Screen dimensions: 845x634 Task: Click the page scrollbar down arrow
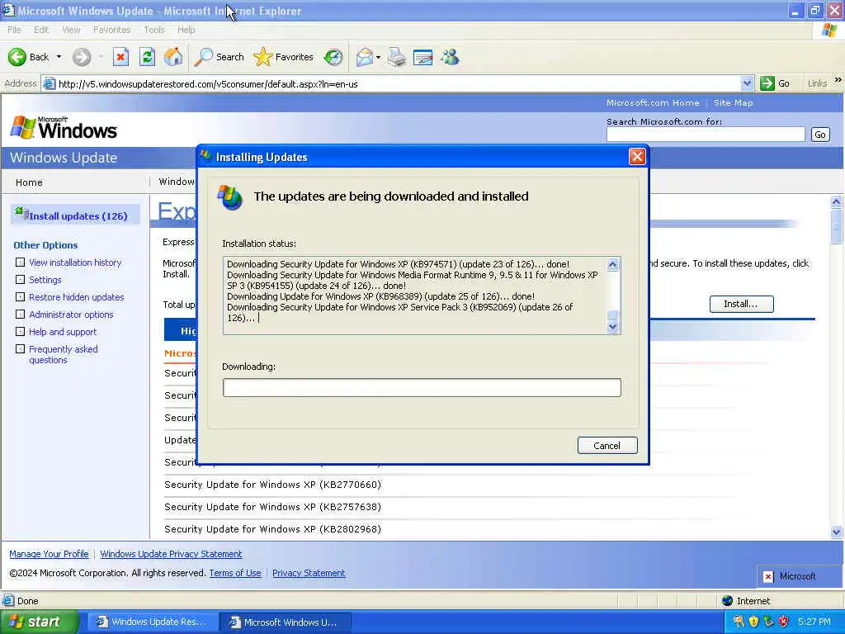pos(836,532)
